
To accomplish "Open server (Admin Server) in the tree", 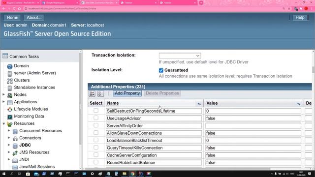I will pos(35,73).
